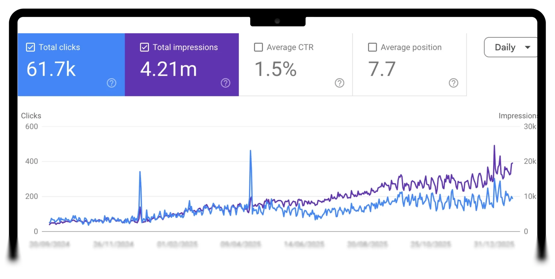The height and width of the screenshot is (279, 555).
Task: Click the tallest blue clicks spike
Action: 251,151
